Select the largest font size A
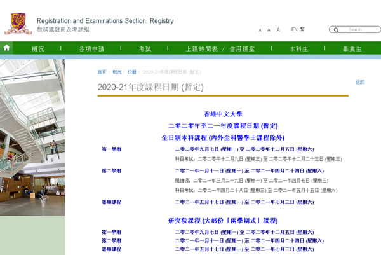This screenshot has width=381, height=255. click(x=278, y=30)
